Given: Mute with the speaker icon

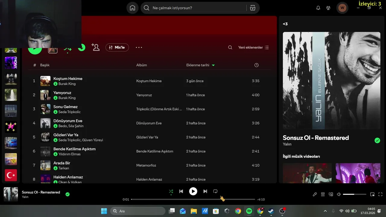Looking at the screenshot, I should 339,194.
